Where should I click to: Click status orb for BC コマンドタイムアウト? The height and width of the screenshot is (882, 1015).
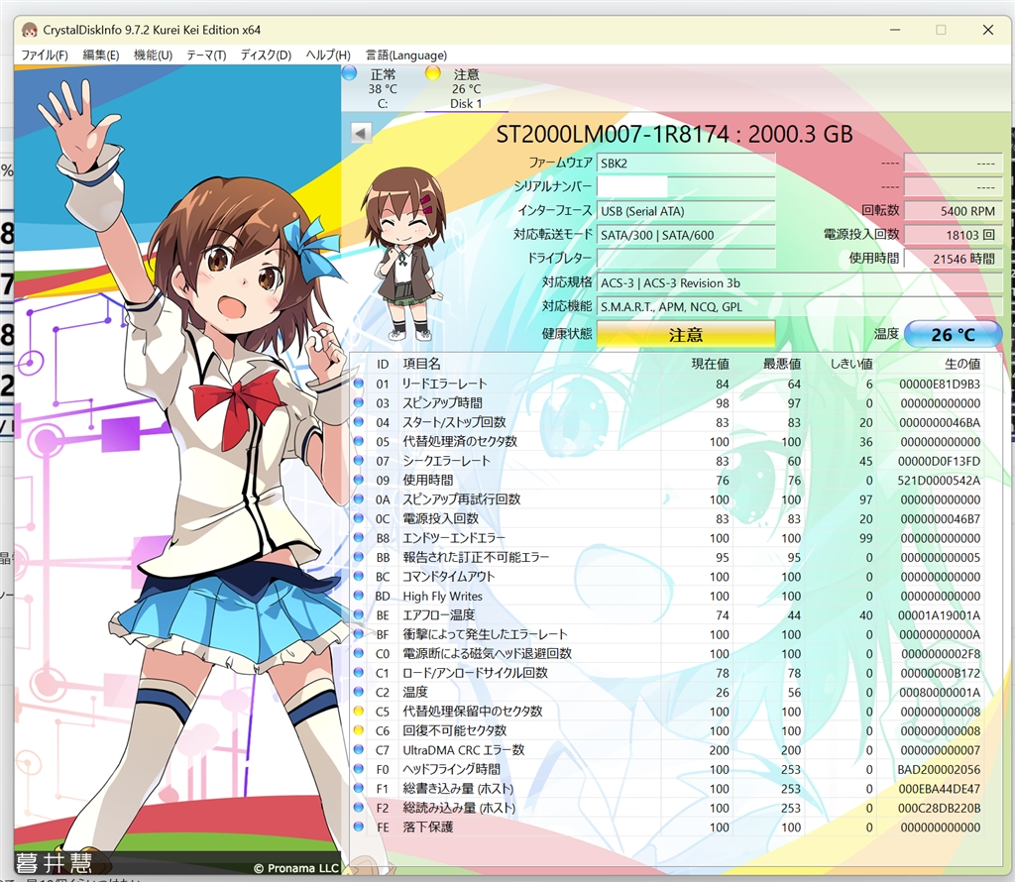(x=359, y=576)
